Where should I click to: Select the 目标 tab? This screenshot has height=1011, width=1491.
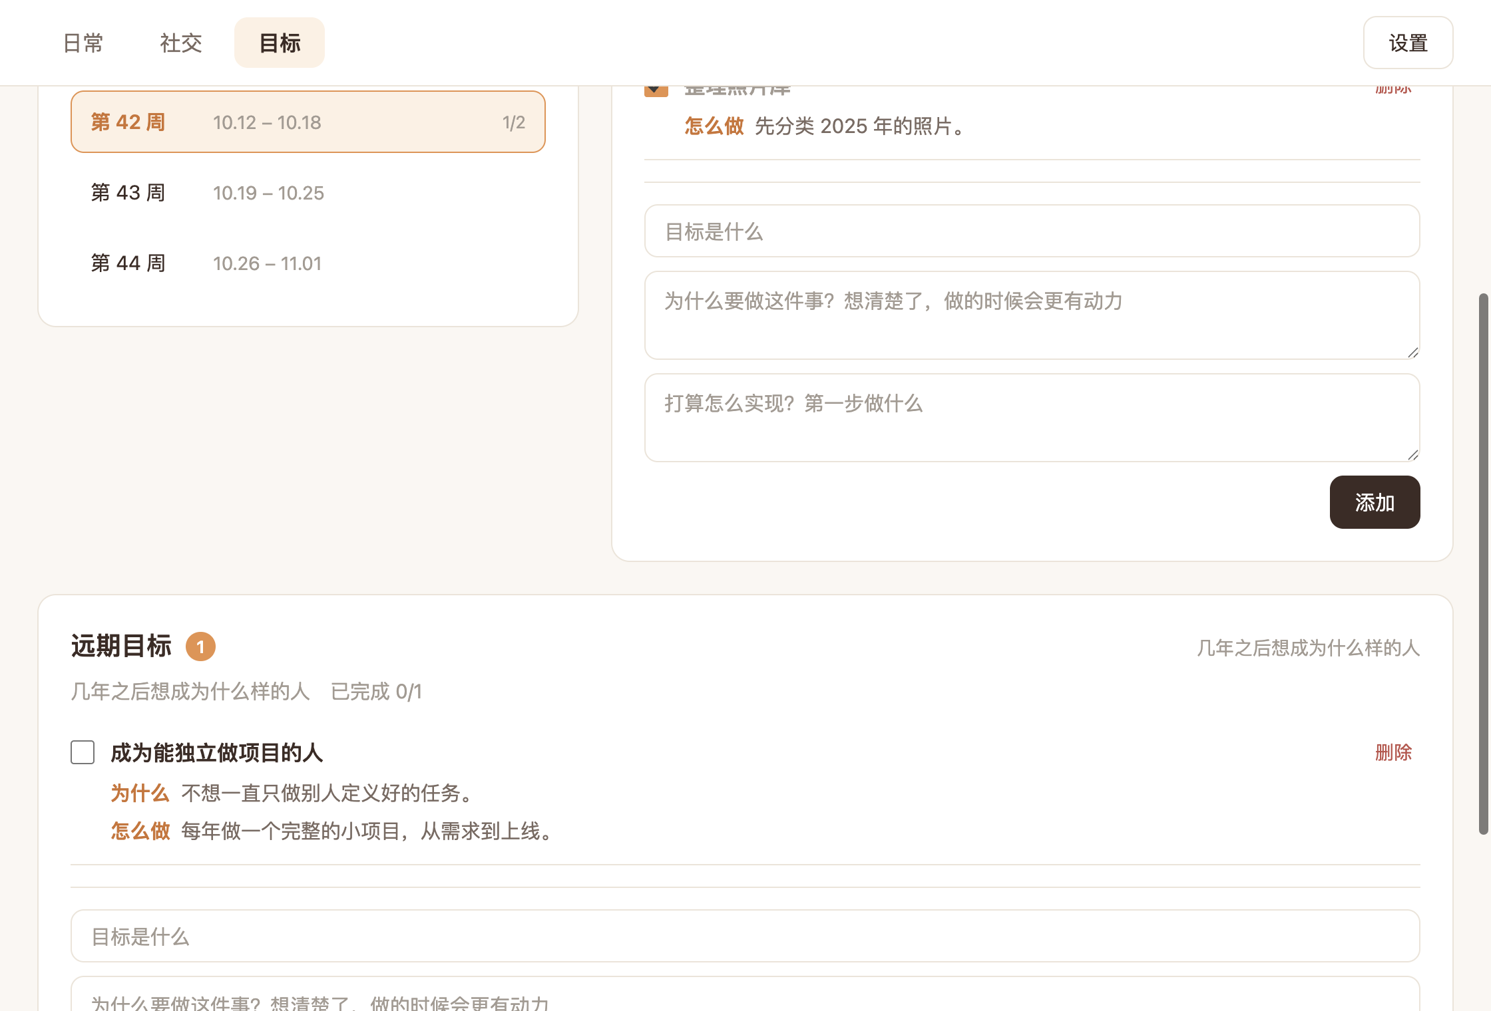pos(280,43)
